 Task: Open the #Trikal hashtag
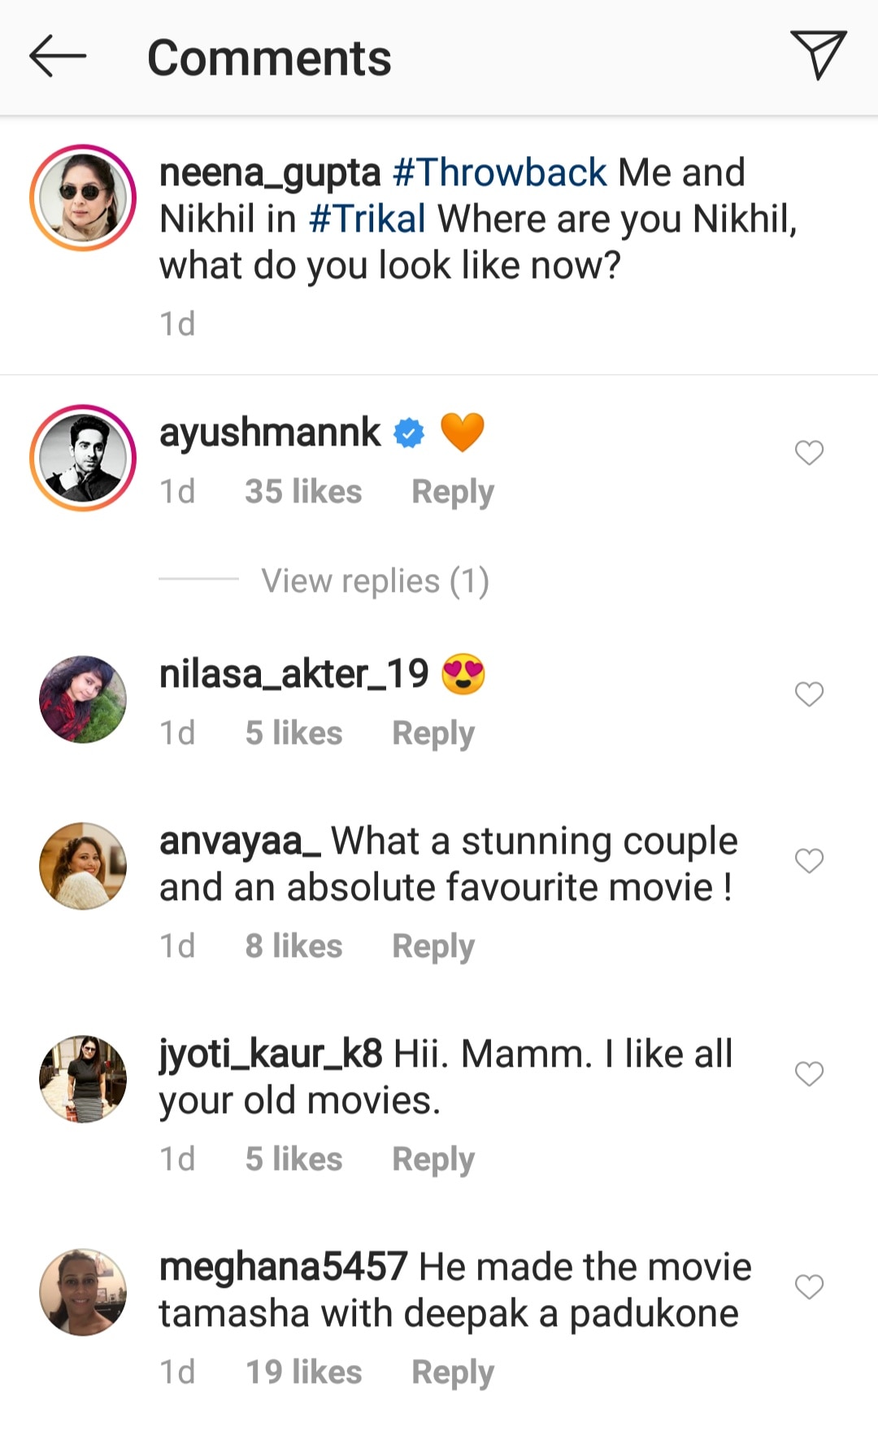367,219
